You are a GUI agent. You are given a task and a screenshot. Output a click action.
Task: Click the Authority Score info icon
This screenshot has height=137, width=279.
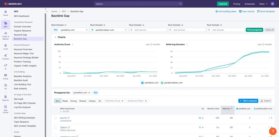72,44
